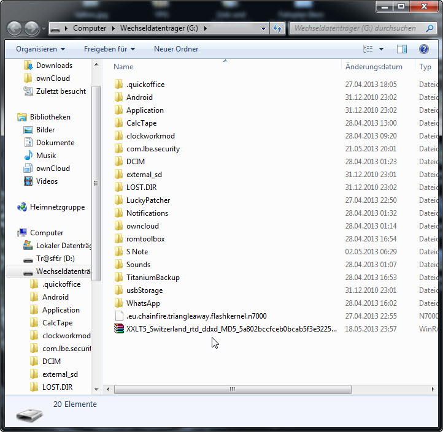Open the view options dropdown arrow

[x=381, y=49]
